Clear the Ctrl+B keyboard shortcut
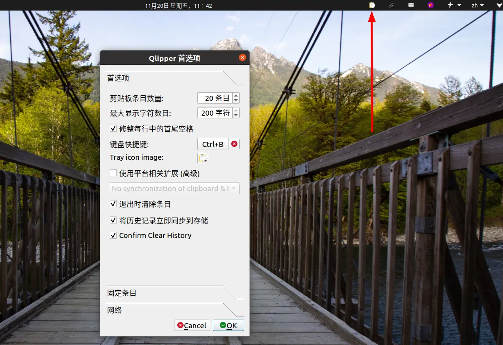 pyautogui.click(x=234, y=144)
